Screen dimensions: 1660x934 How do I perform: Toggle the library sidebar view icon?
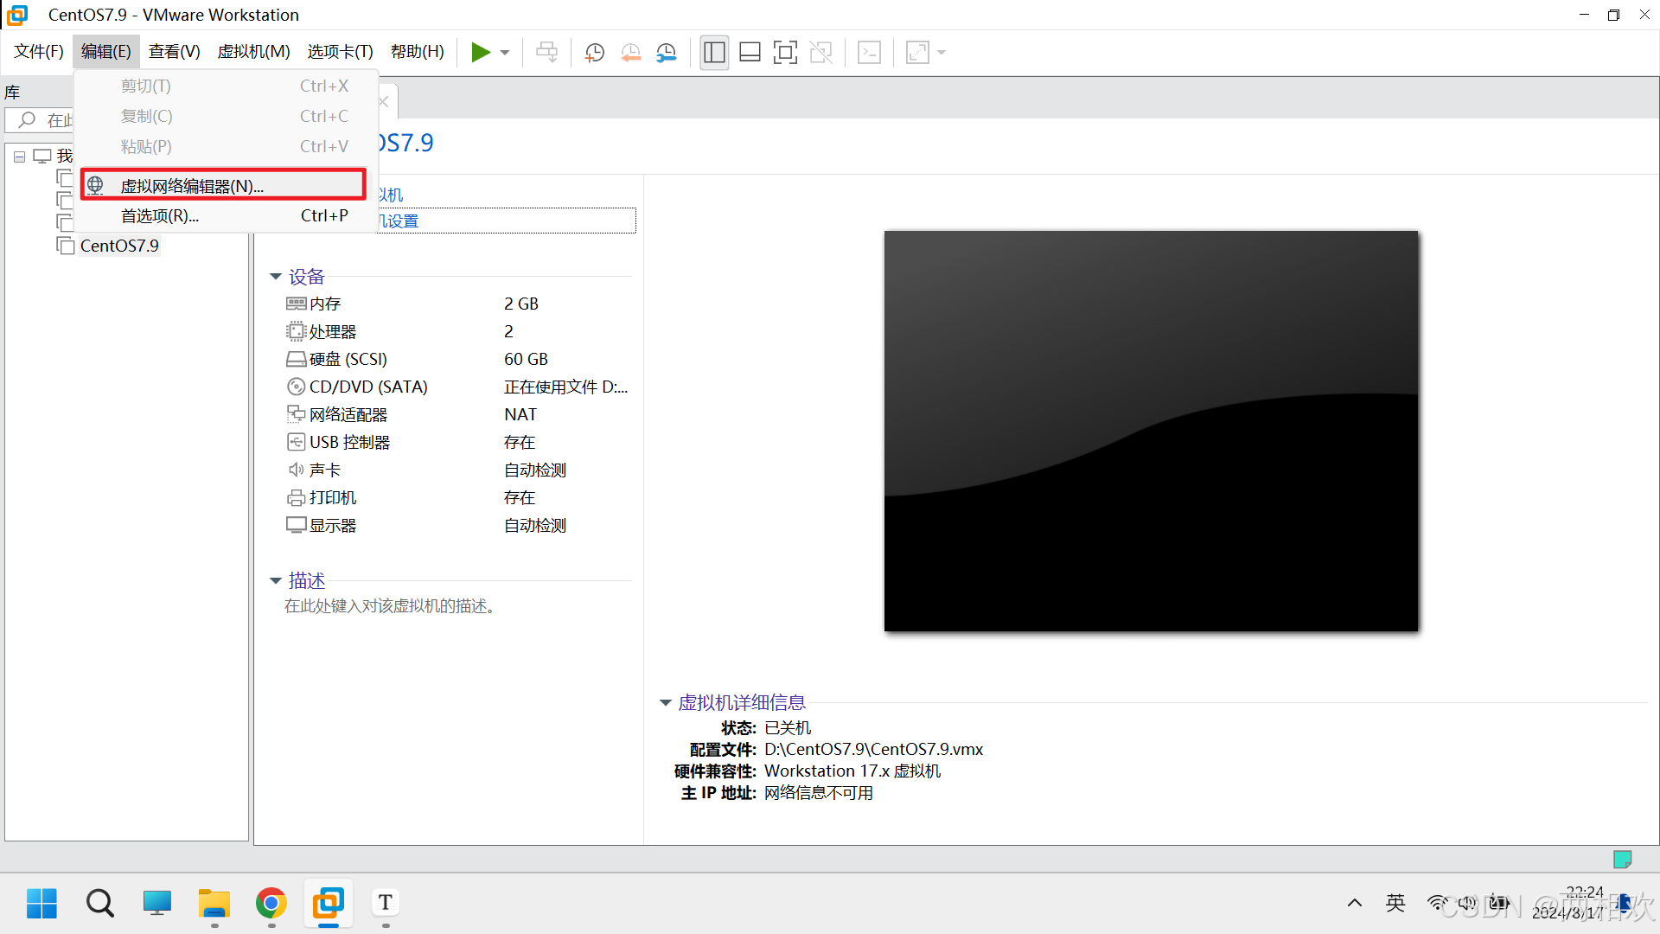pyautogui.click(x=714, y=53)
